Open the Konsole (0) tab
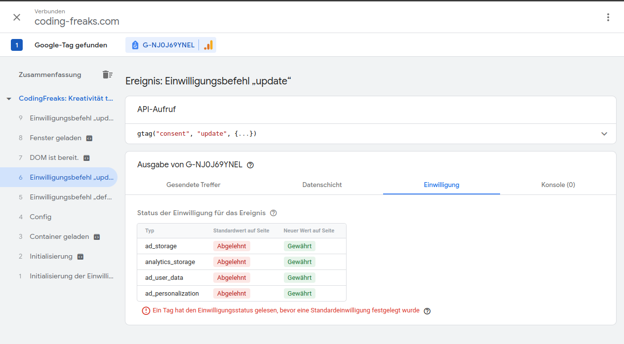Viewport: 624px width, 344px height. 558,185
